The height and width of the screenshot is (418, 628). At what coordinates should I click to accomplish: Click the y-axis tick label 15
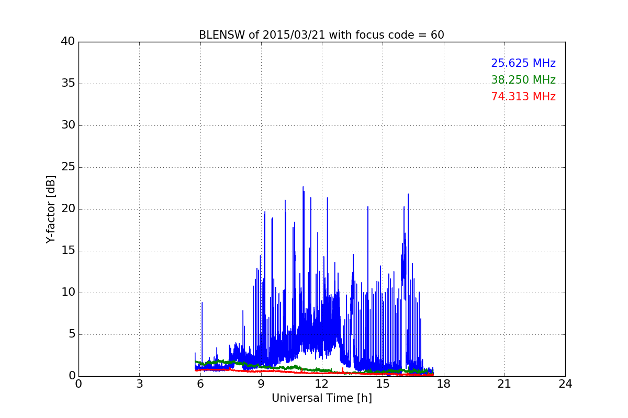[68, 250]
